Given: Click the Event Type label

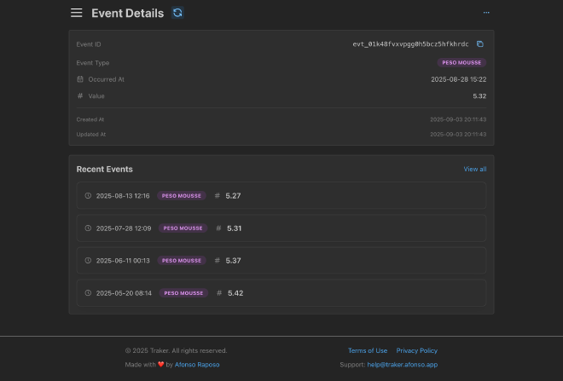Looking at the screenshot, I should point(93,62).
